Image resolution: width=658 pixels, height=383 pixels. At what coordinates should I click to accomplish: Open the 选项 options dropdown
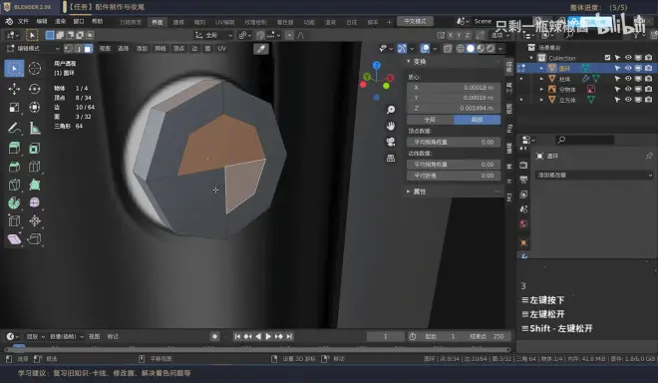pyautogui.click(x=500, y=35)
